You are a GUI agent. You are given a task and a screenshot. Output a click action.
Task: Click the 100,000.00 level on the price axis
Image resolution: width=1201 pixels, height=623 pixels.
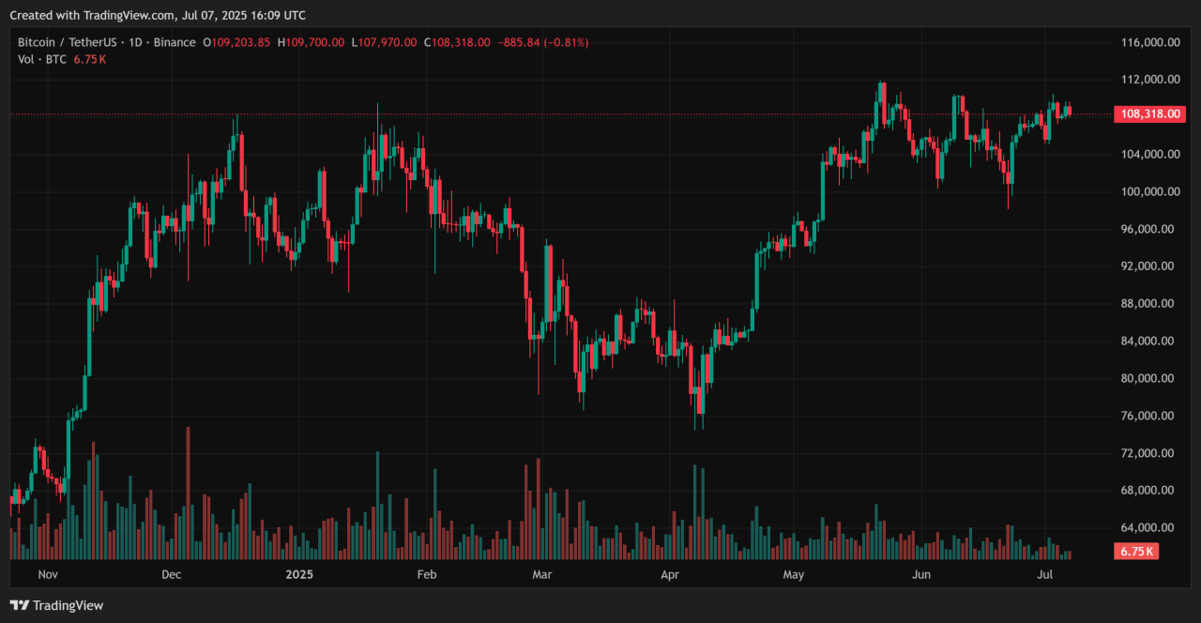pos(1148,191)
